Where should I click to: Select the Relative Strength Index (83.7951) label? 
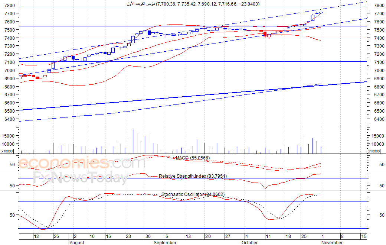coord(193,176)
